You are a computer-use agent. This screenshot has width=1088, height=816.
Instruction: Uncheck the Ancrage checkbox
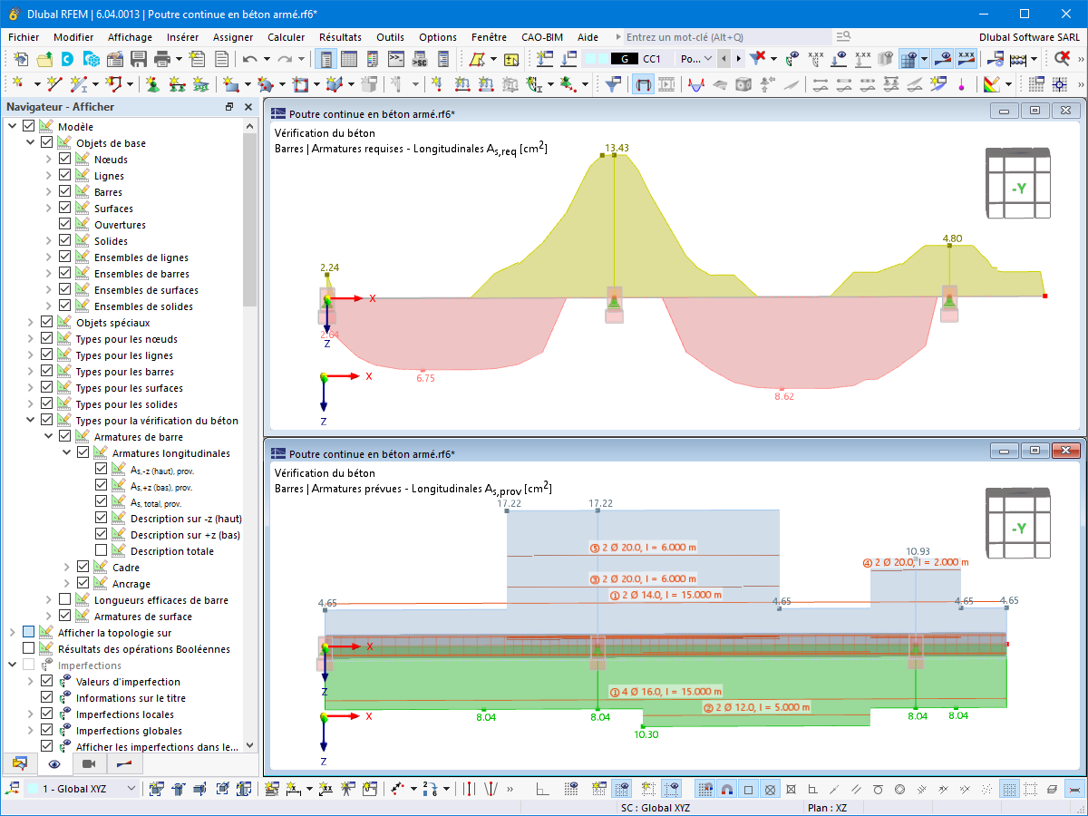coord(83,584)
